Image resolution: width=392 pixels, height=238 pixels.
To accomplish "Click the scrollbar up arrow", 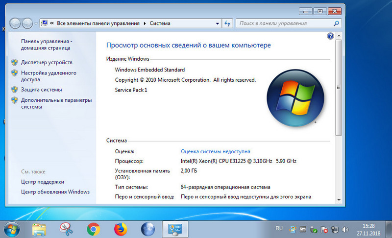I will click(x=339, y=36).
